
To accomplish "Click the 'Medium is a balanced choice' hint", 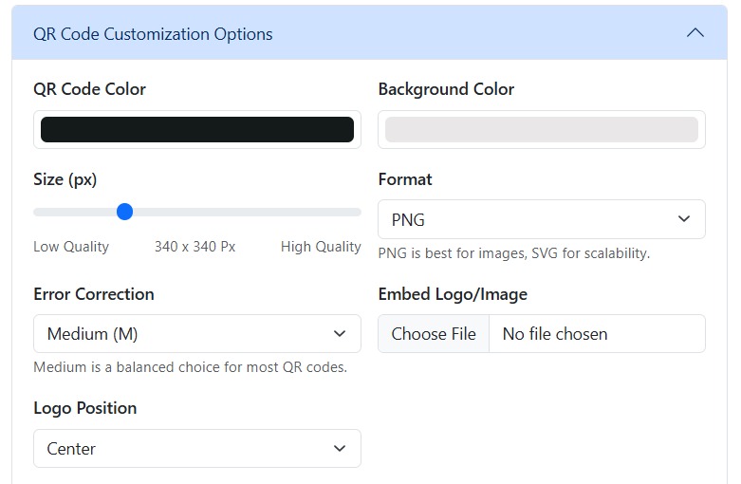I will click(x=191, y=367).
